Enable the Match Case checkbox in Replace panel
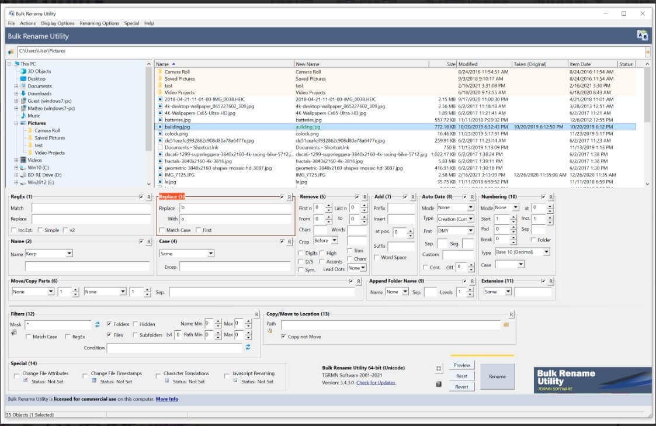Viewport: 656px width, 426px height. [162, 230]
